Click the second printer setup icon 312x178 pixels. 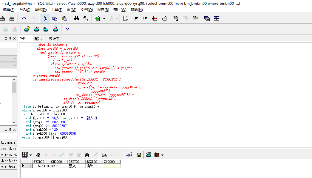pos(12,18)
